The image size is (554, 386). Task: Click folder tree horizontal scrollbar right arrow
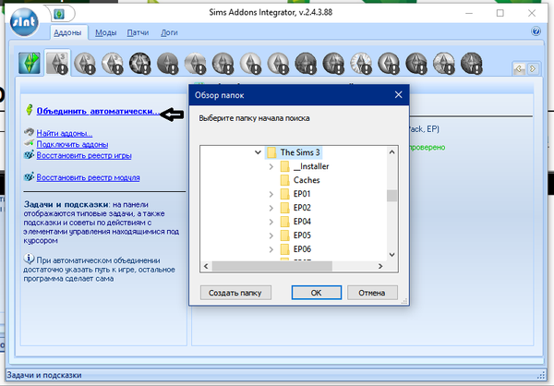[x=380, y=266]
